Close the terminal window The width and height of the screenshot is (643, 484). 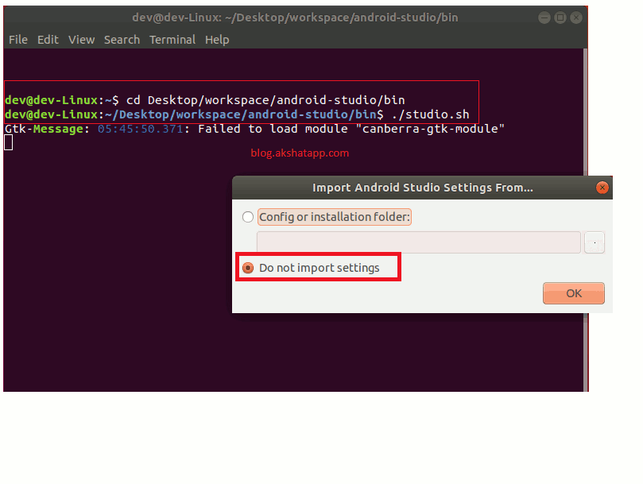[x=576, y=17]
